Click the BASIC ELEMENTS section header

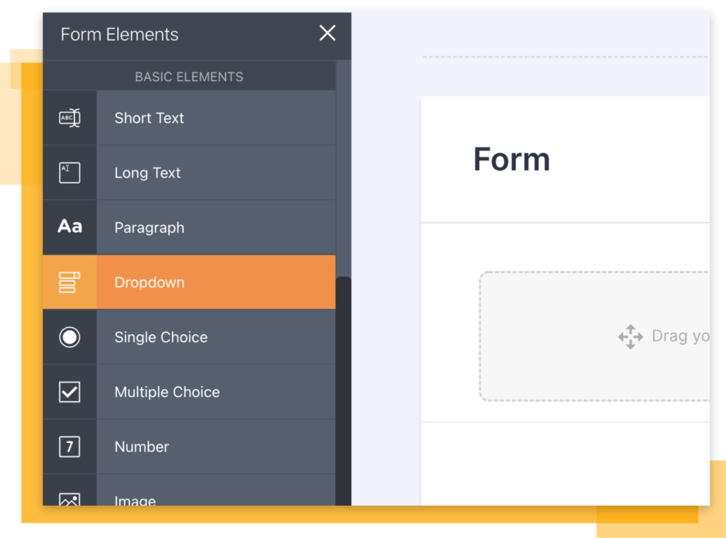189,77
